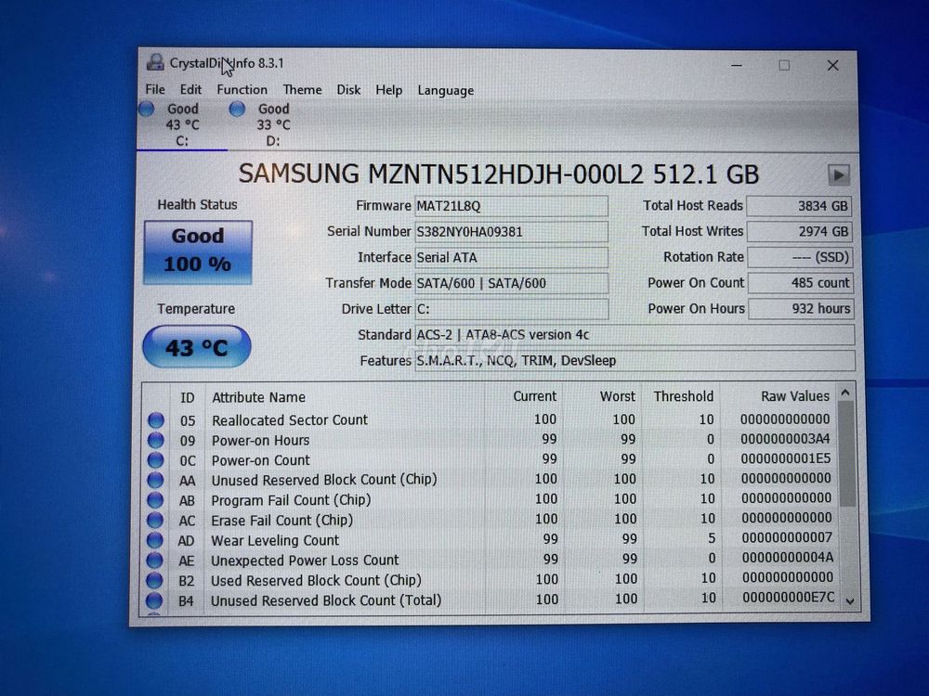Select the C: drive tab
This screenshot has width=929, height=696.
click(x=182, y=125)
